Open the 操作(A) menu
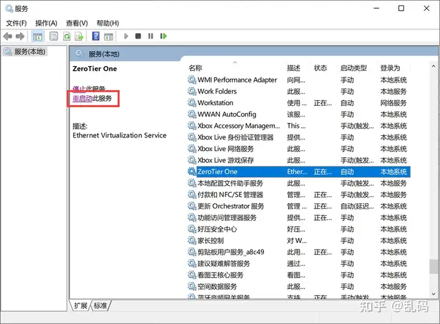 click(x=46, y=23)
